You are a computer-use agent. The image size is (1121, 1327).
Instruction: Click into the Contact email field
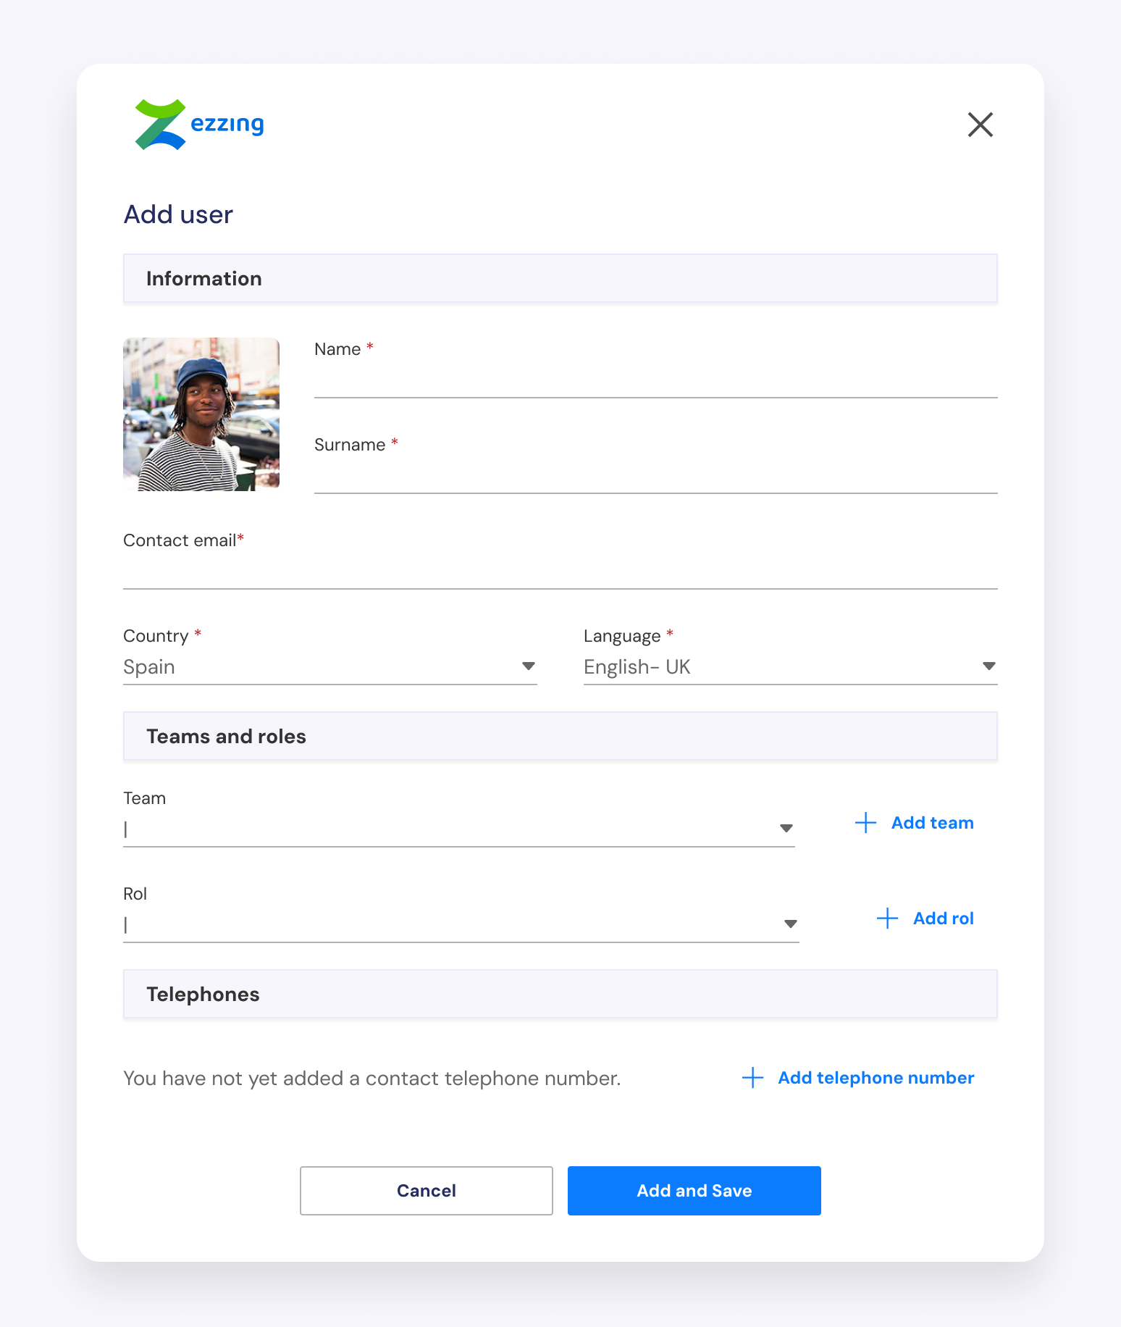coord(560,571)
